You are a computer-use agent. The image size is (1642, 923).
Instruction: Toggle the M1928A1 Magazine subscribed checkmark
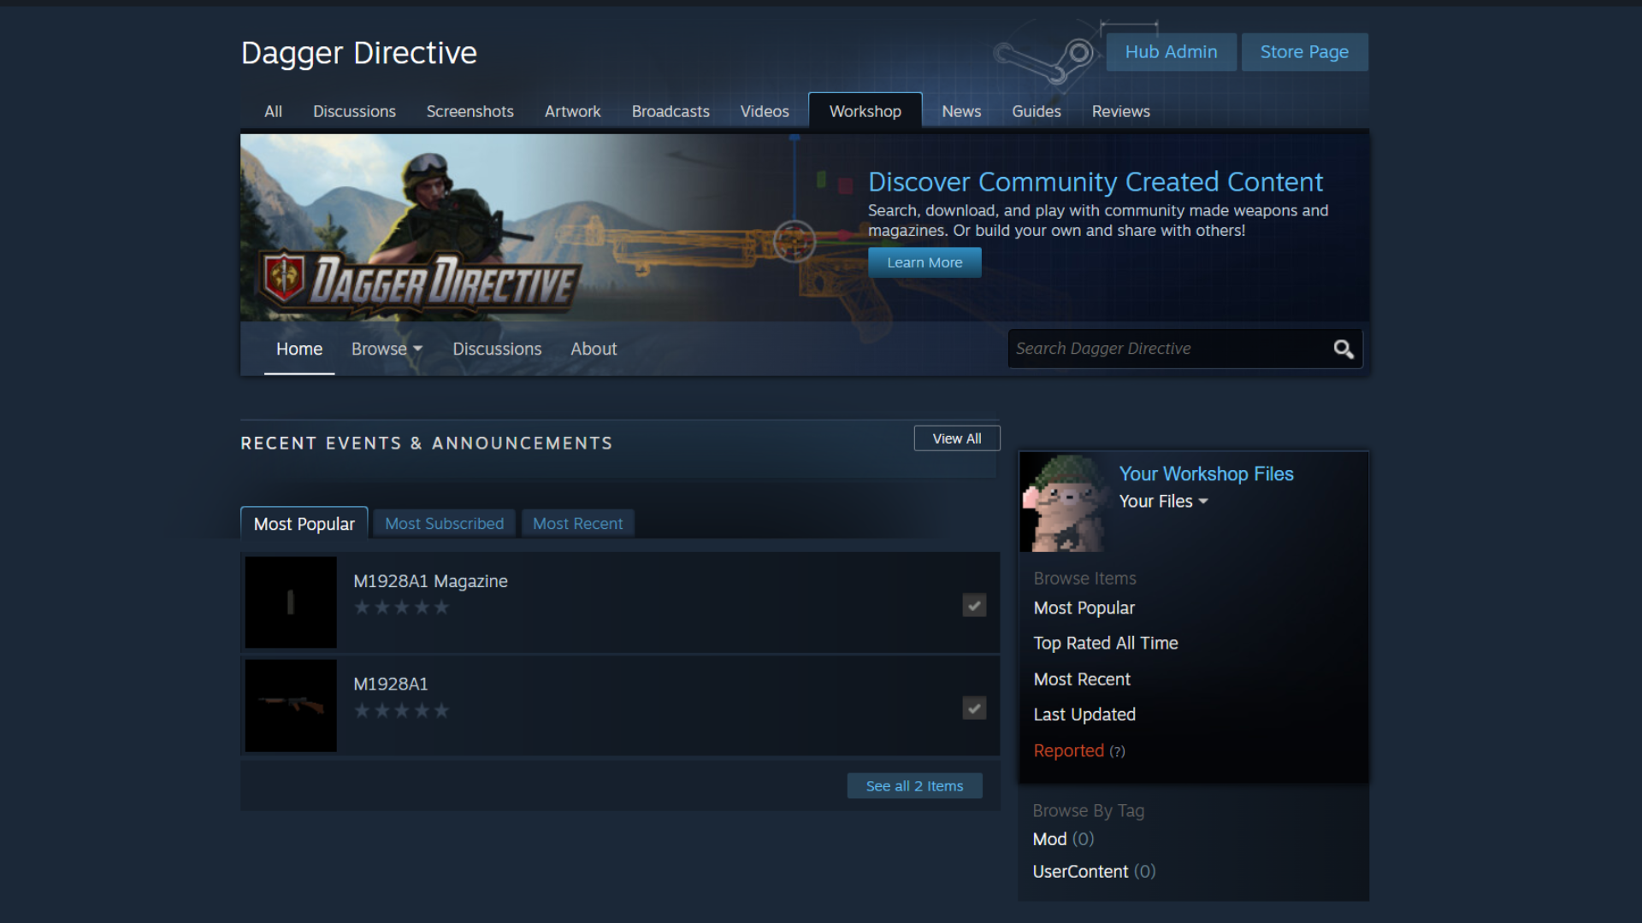tap(974, 605)
